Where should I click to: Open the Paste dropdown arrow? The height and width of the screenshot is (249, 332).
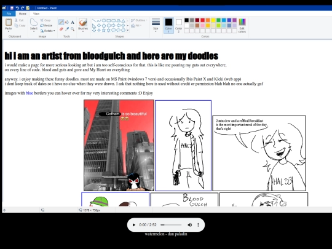tap(9, 31)
